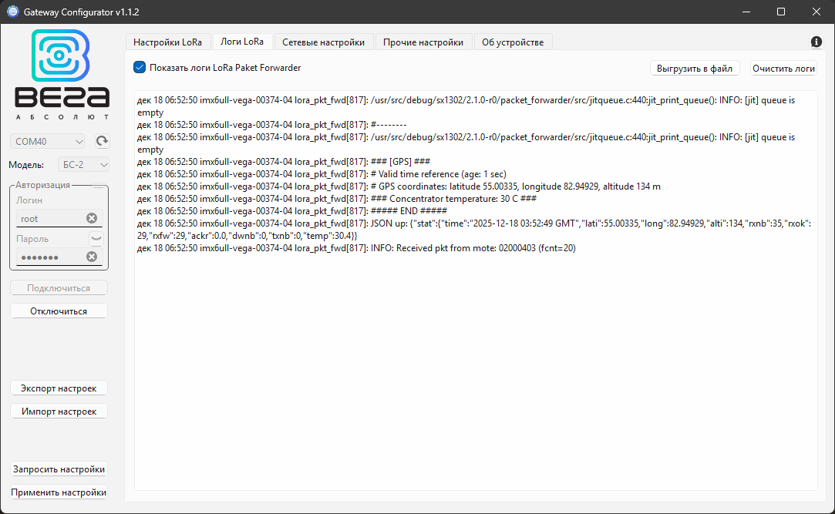Open the БС-2 model dropdown
Image resolution: width=835 pixels, height=514 pixels.
[83, 164]
